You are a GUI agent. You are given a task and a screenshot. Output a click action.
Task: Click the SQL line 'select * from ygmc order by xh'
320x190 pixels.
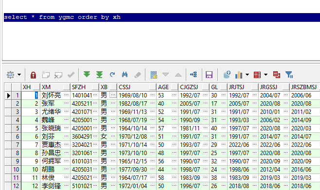tap(62, 17)
